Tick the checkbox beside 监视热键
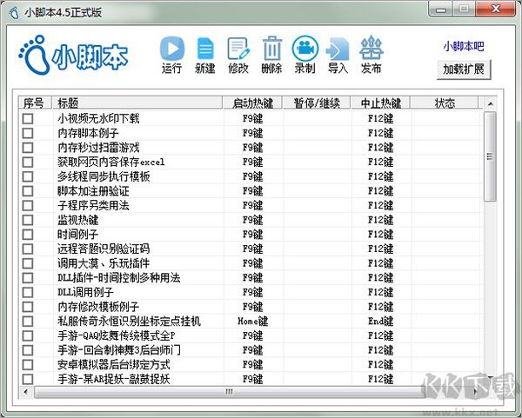 (28, 220)
